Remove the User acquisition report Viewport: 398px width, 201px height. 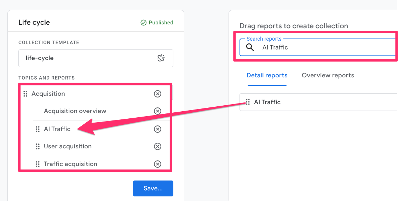pyautogui.click(x=157, y=146)
